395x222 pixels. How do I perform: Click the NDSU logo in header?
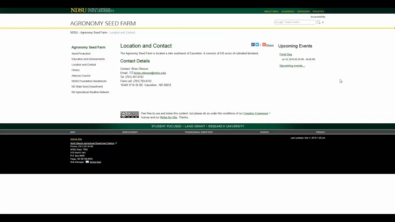pyautogui.click(x=92, y=10)
